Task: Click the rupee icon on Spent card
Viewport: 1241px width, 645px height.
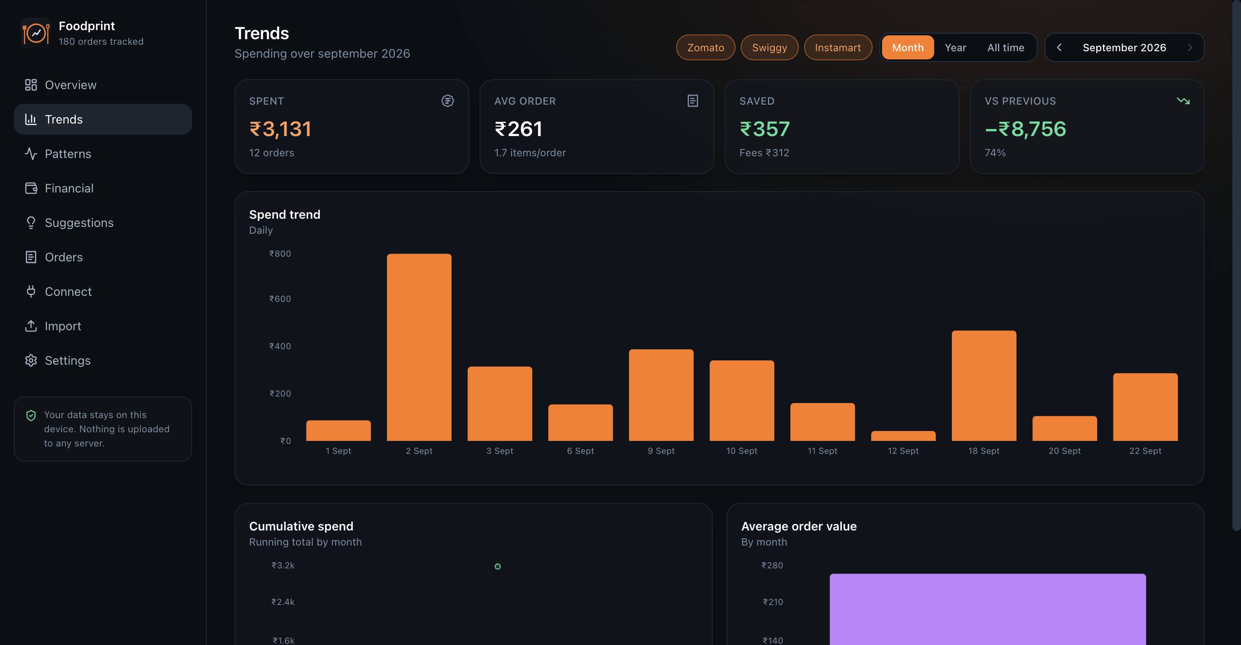Action: click(448, 101)
